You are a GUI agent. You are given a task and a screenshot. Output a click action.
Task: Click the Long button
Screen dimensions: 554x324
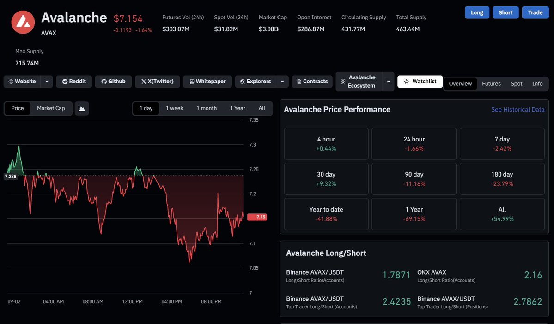477,13
